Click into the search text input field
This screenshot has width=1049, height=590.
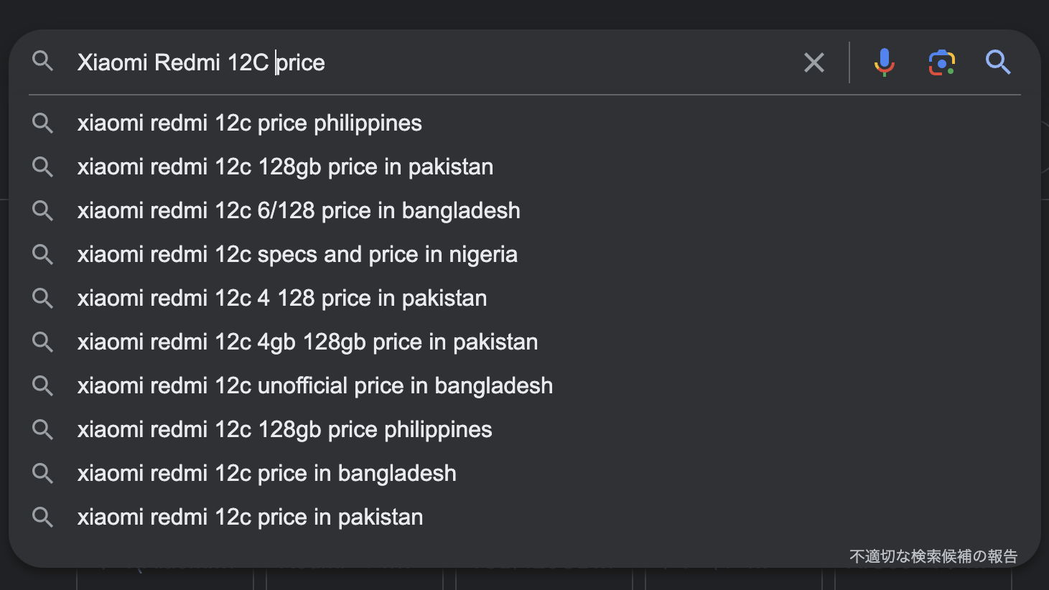tap(503, 62)
